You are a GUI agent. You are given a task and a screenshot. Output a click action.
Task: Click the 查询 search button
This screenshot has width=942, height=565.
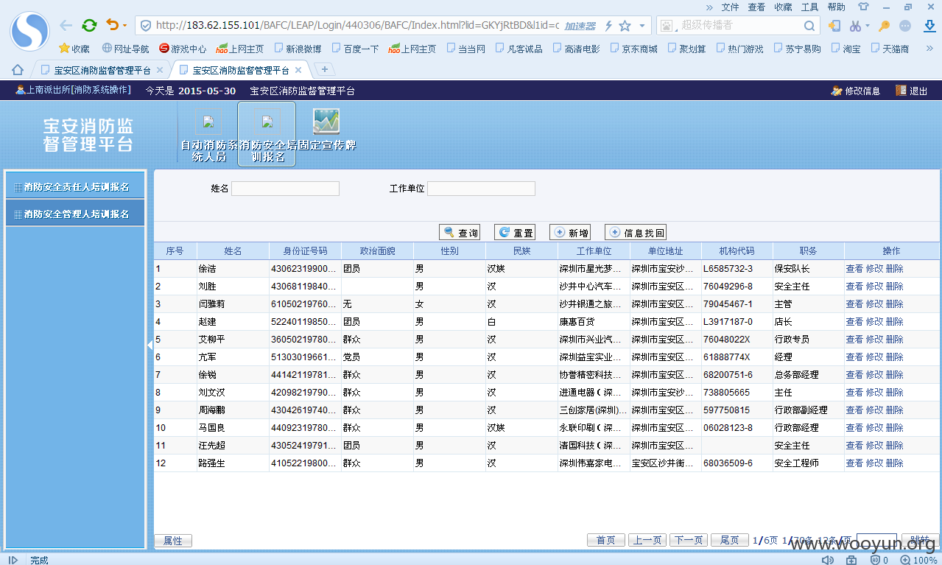460,233
